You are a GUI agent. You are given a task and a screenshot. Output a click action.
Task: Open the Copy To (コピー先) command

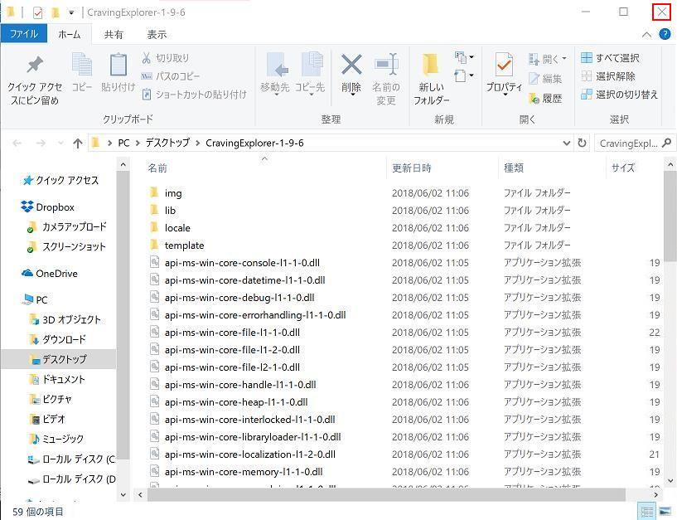click(x=310, y=74)
